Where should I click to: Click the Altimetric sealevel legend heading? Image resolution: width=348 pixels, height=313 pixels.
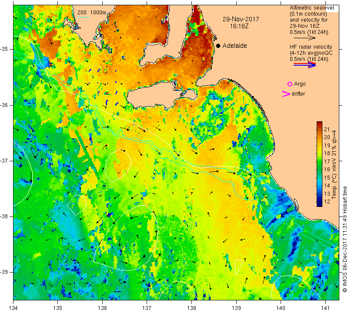coord(311,8)
